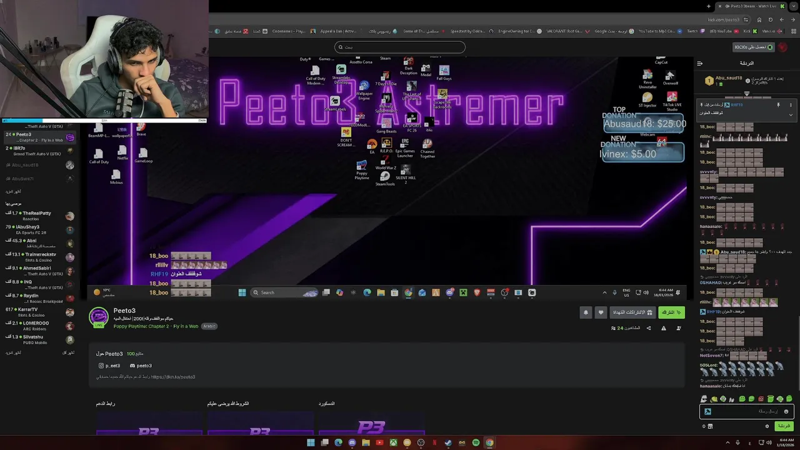Click the red angry quick emote

761,399
